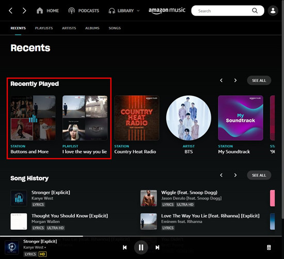Go forward with the right arrow

coord(24,11)
